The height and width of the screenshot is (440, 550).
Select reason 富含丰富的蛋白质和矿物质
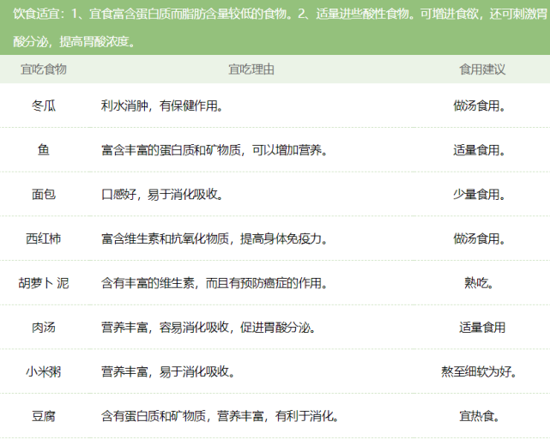pyautogui.click(x=215, y=150)
